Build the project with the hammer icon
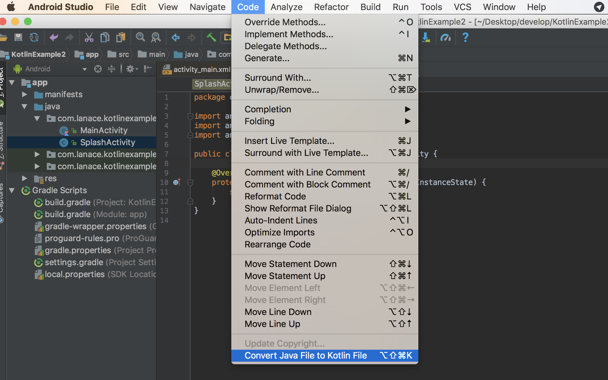 point(211,37)
